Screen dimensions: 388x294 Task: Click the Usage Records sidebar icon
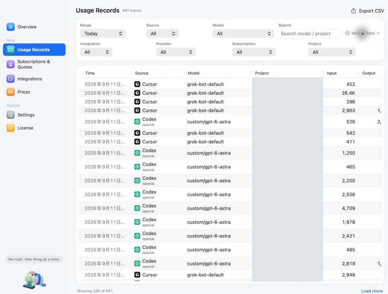tap(10, 50)
